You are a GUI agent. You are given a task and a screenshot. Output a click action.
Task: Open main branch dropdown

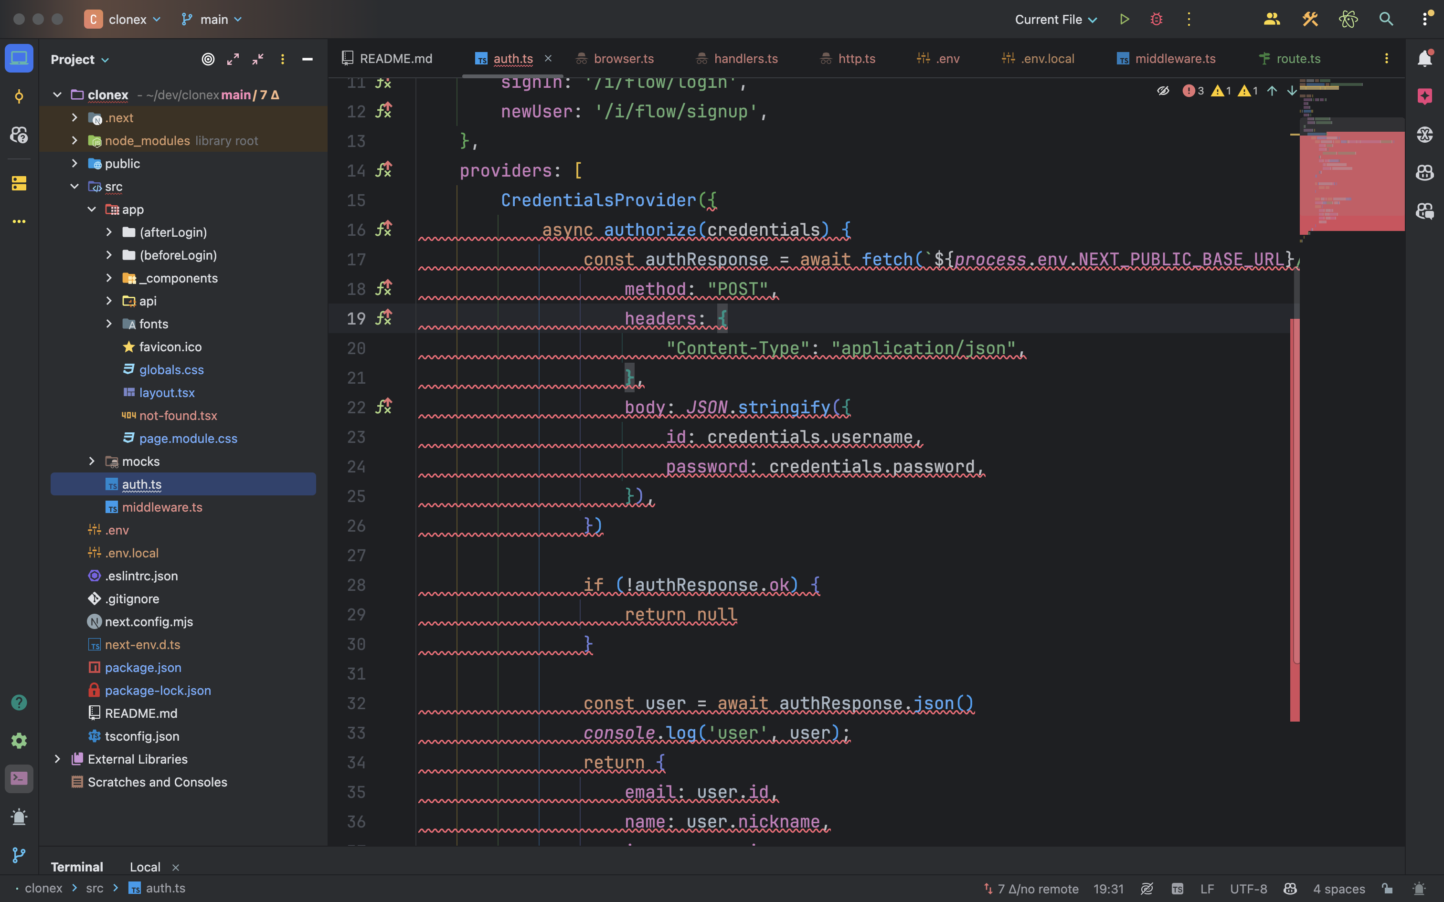pos(212,19)
